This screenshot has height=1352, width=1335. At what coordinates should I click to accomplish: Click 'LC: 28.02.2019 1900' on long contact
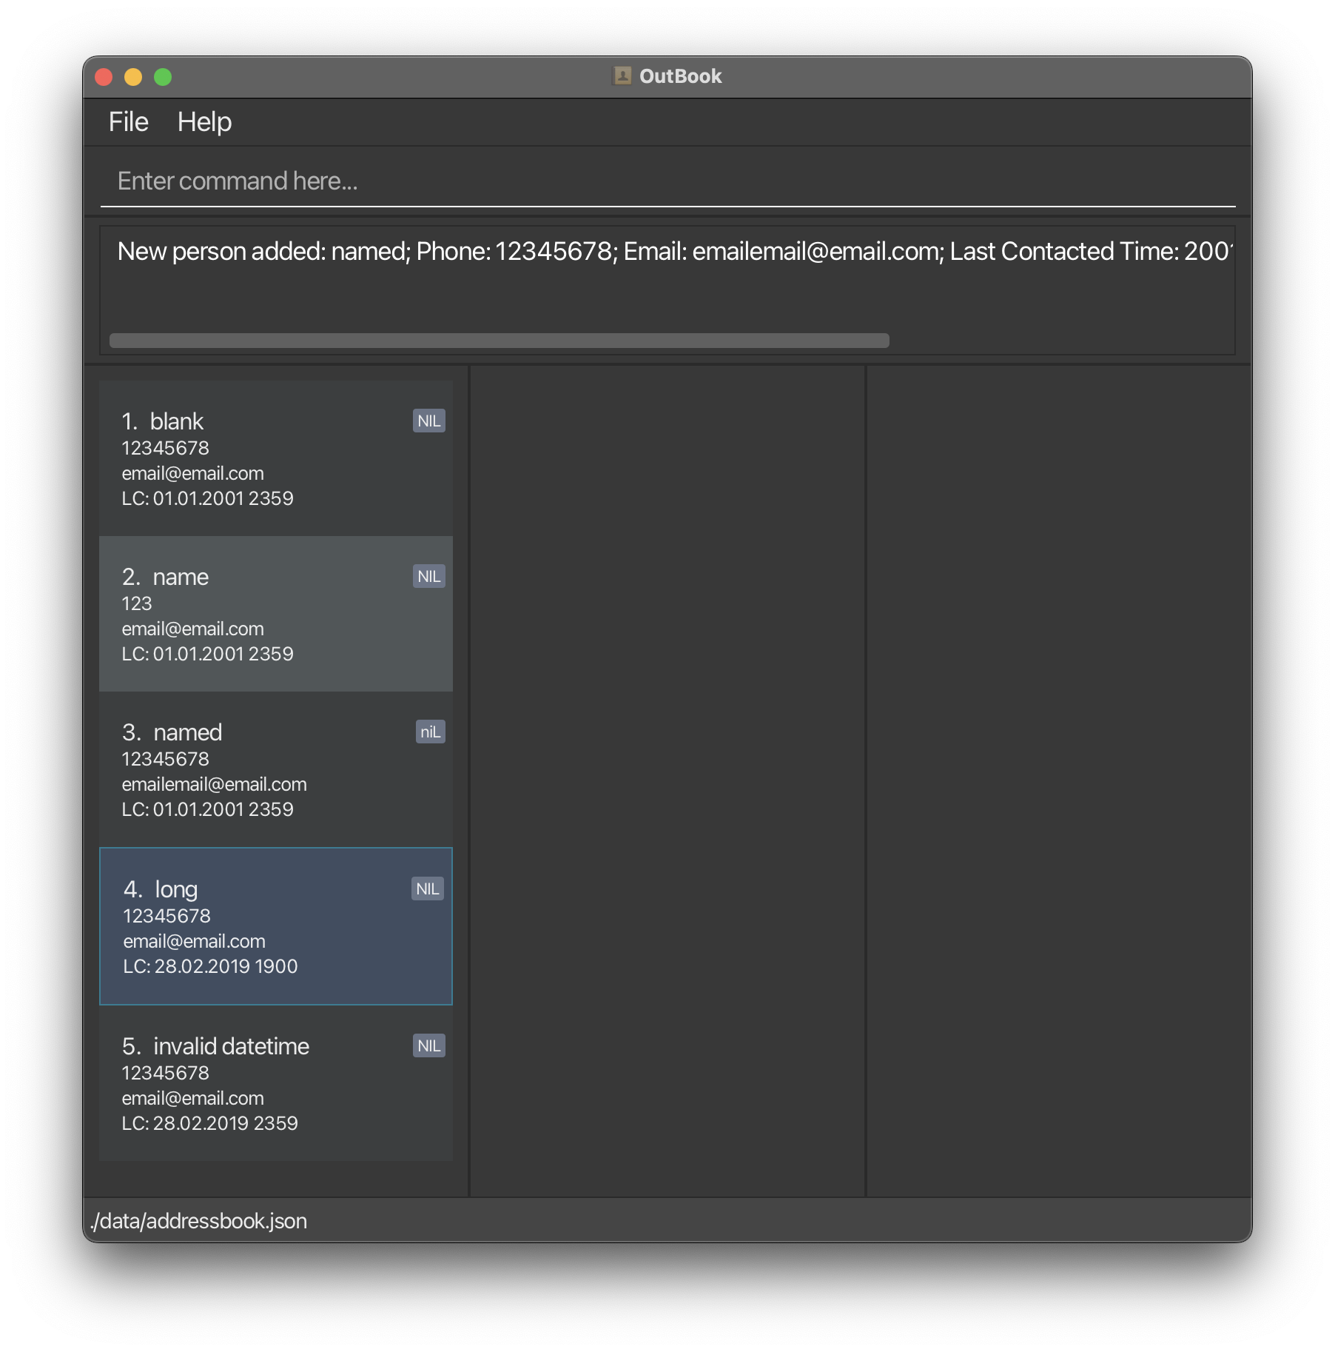pyautogui.click(x=210, y=966)
